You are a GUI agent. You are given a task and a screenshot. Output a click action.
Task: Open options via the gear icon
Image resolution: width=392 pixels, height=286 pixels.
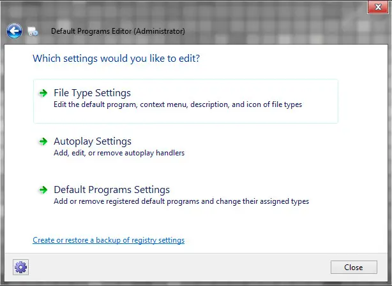20,267
